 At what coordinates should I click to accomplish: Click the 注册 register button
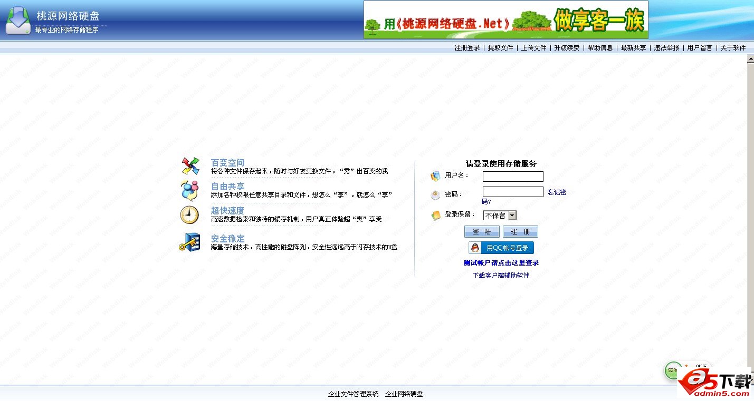(520, 232)
